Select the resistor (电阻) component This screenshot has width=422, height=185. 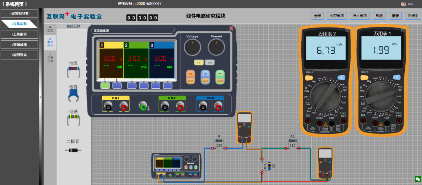[x=73, y=69]
